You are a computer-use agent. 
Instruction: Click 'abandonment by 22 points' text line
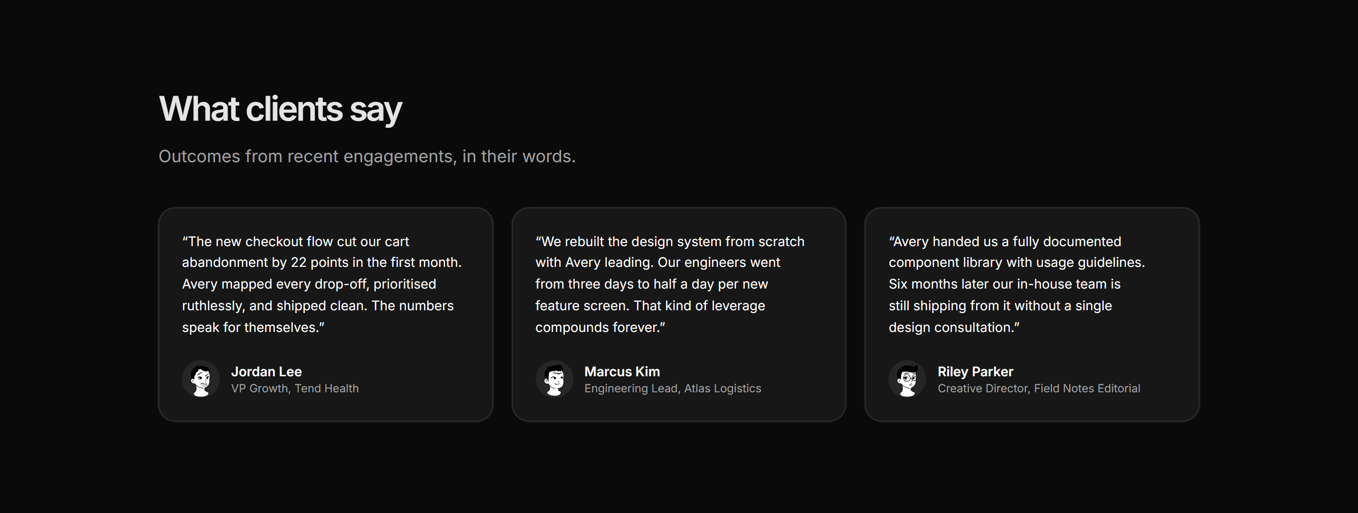click(x=322, y=263)
